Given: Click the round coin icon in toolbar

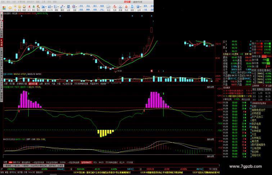Looking at the screenshot, I should [19, 7].
